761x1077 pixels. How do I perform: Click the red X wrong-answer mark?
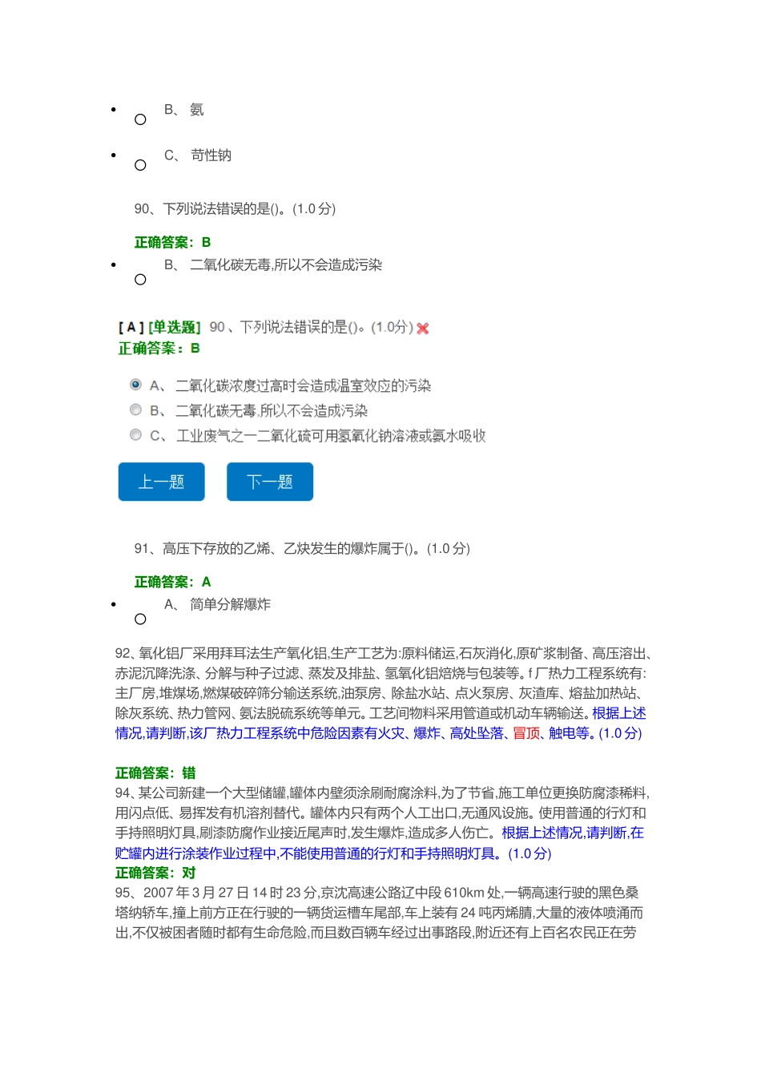tap(423, 328)
